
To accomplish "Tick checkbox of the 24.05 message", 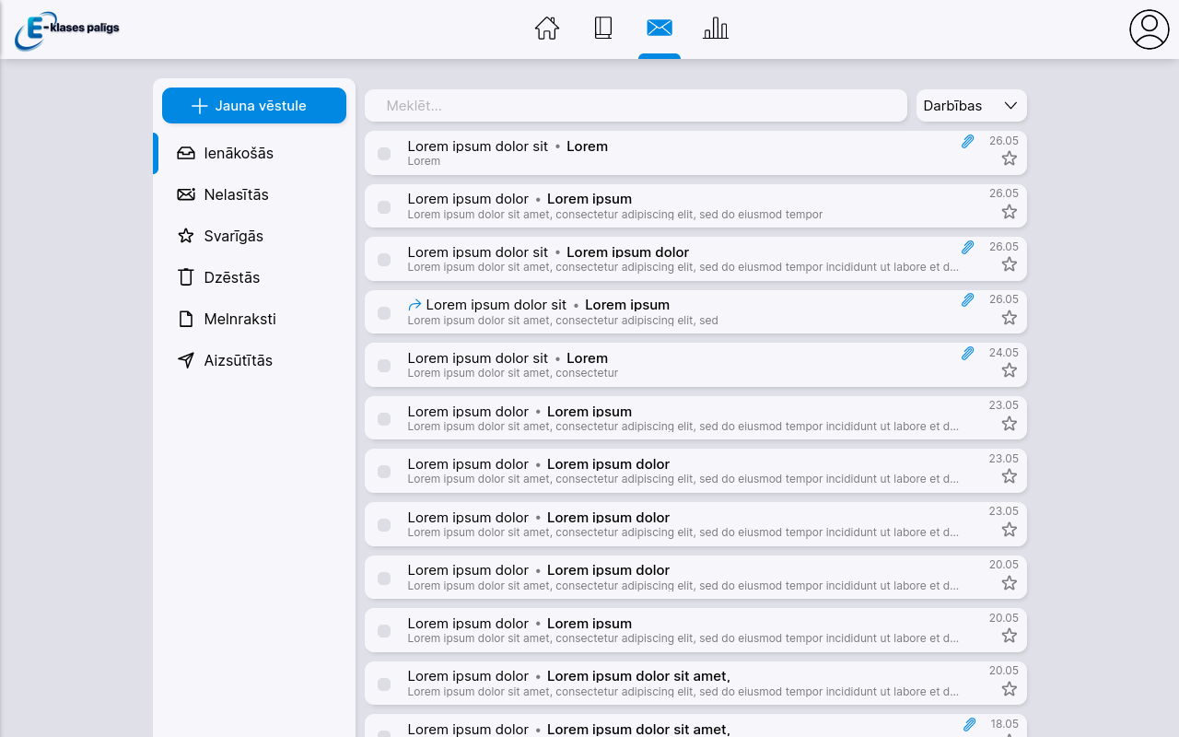I will click(x=384, y=366).
